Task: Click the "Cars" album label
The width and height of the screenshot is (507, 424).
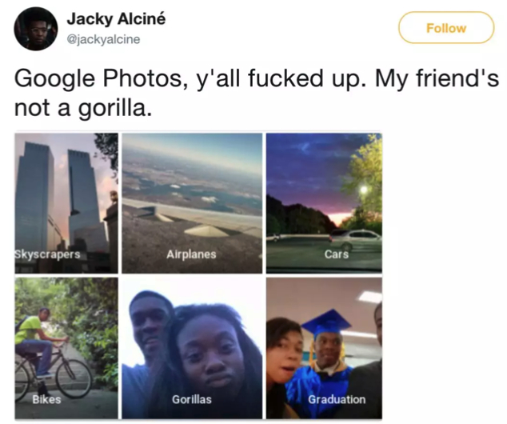Action: [x=337, y=254]
